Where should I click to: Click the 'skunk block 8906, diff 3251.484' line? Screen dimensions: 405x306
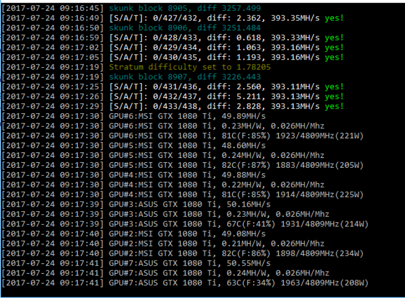click(185, 28)
